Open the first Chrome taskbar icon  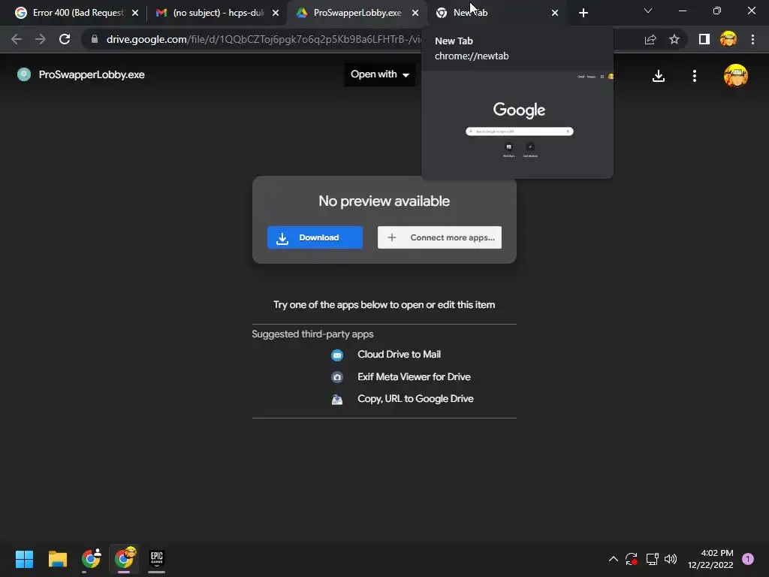[91, 559]
